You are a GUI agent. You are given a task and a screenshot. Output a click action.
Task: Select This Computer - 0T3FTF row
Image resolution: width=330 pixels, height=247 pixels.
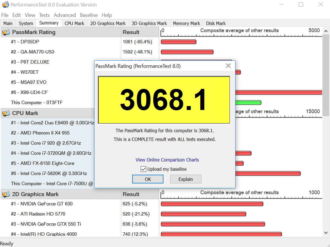(37, 102)
